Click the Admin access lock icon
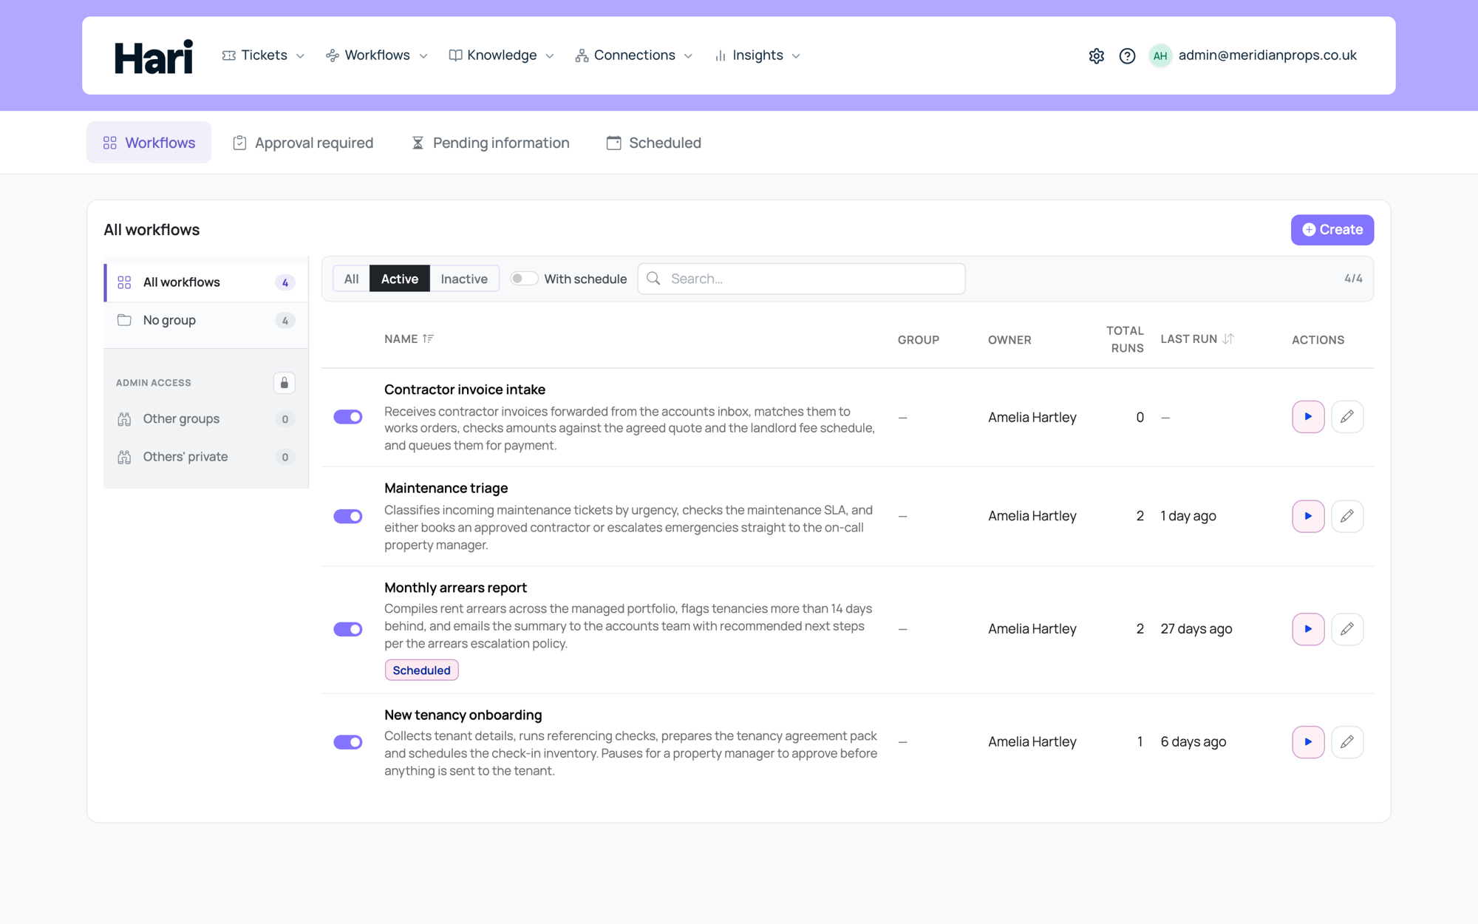This screenshot has height=924, width=1478. tap(284, 383)
